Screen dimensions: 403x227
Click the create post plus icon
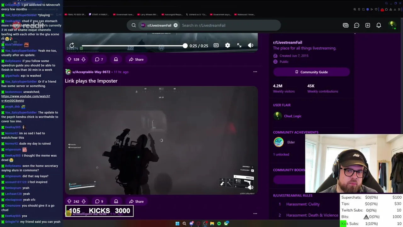368,25
